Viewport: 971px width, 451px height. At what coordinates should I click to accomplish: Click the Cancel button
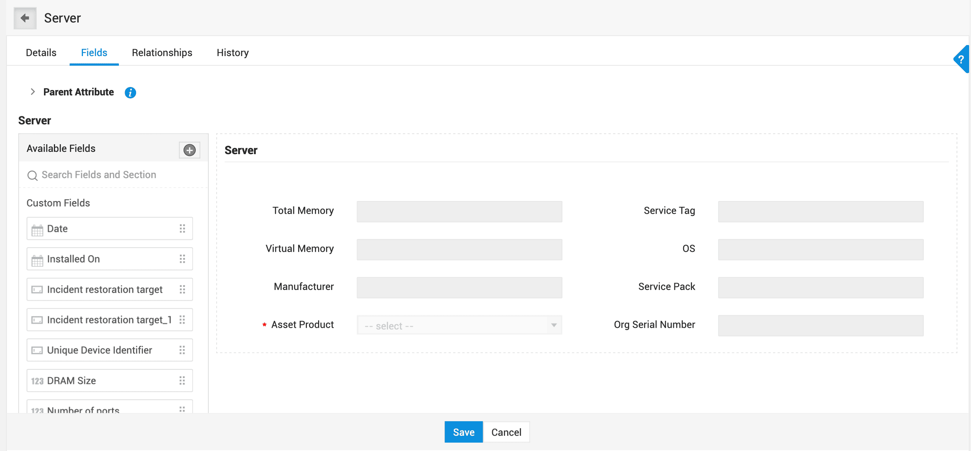(x=506, y=432)
